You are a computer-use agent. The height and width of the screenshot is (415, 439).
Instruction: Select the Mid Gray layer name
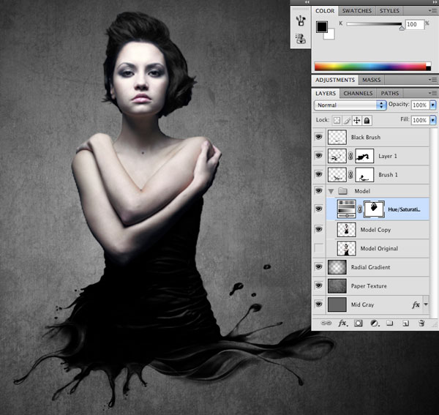[x=363, y=304]
